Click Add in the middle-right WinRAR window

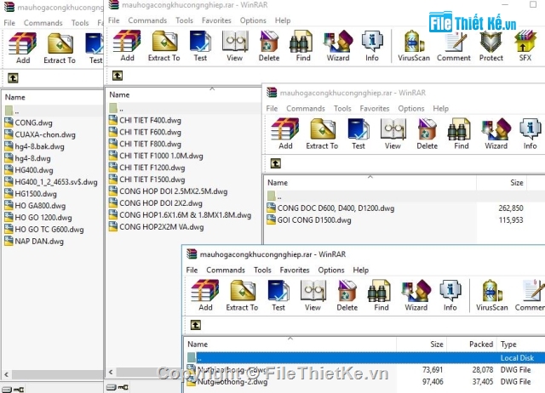click(285, 134)
